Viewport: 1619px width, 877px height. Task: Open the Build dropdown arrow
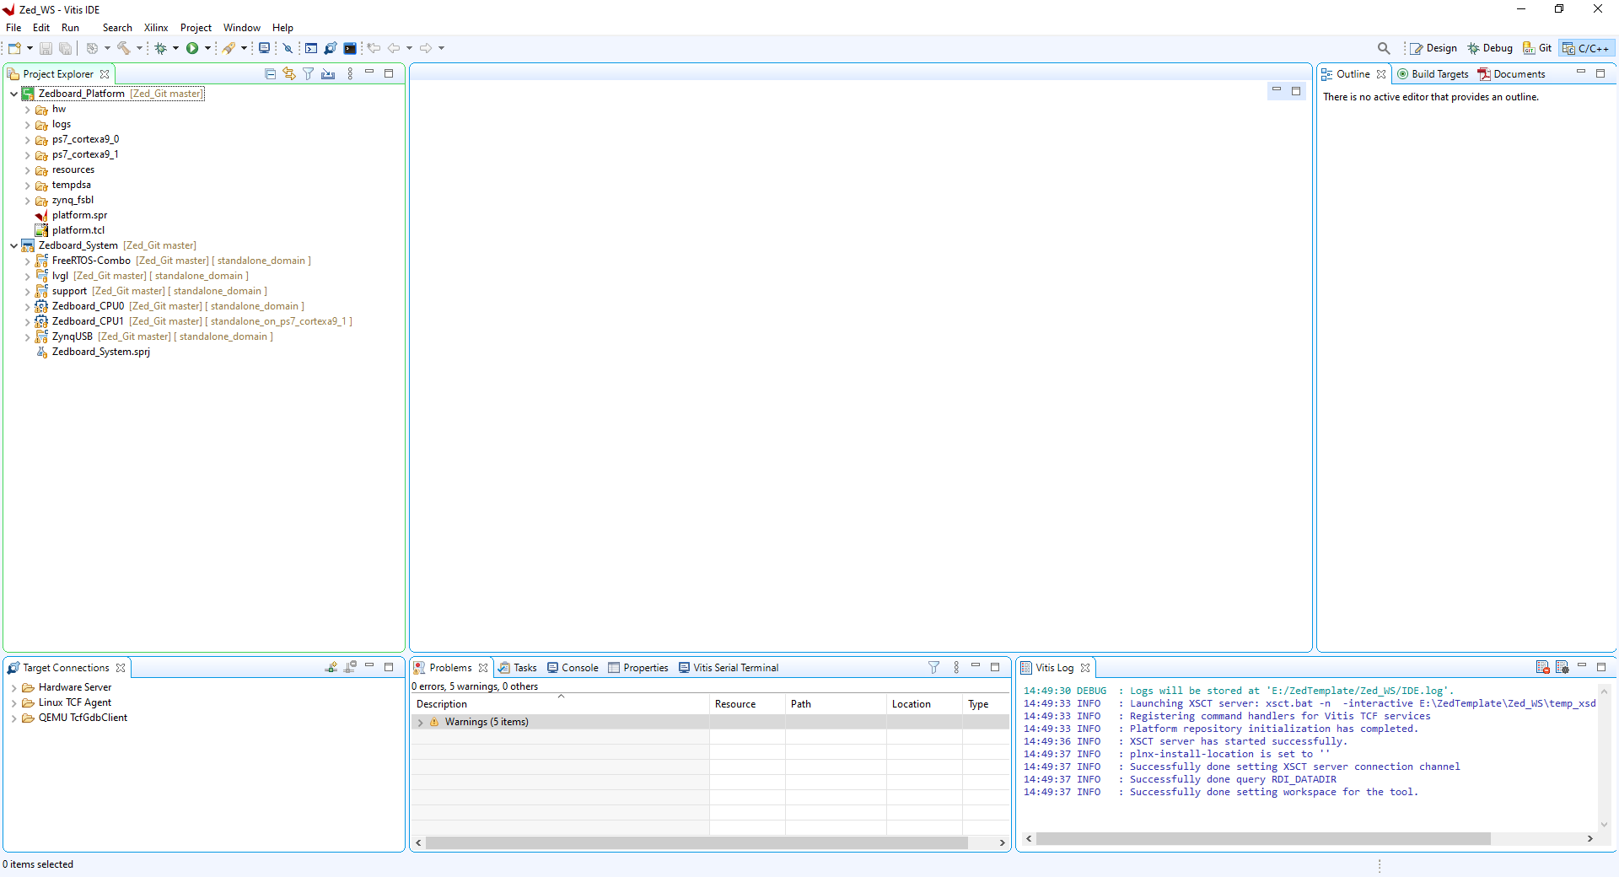(x=139, y=48)
